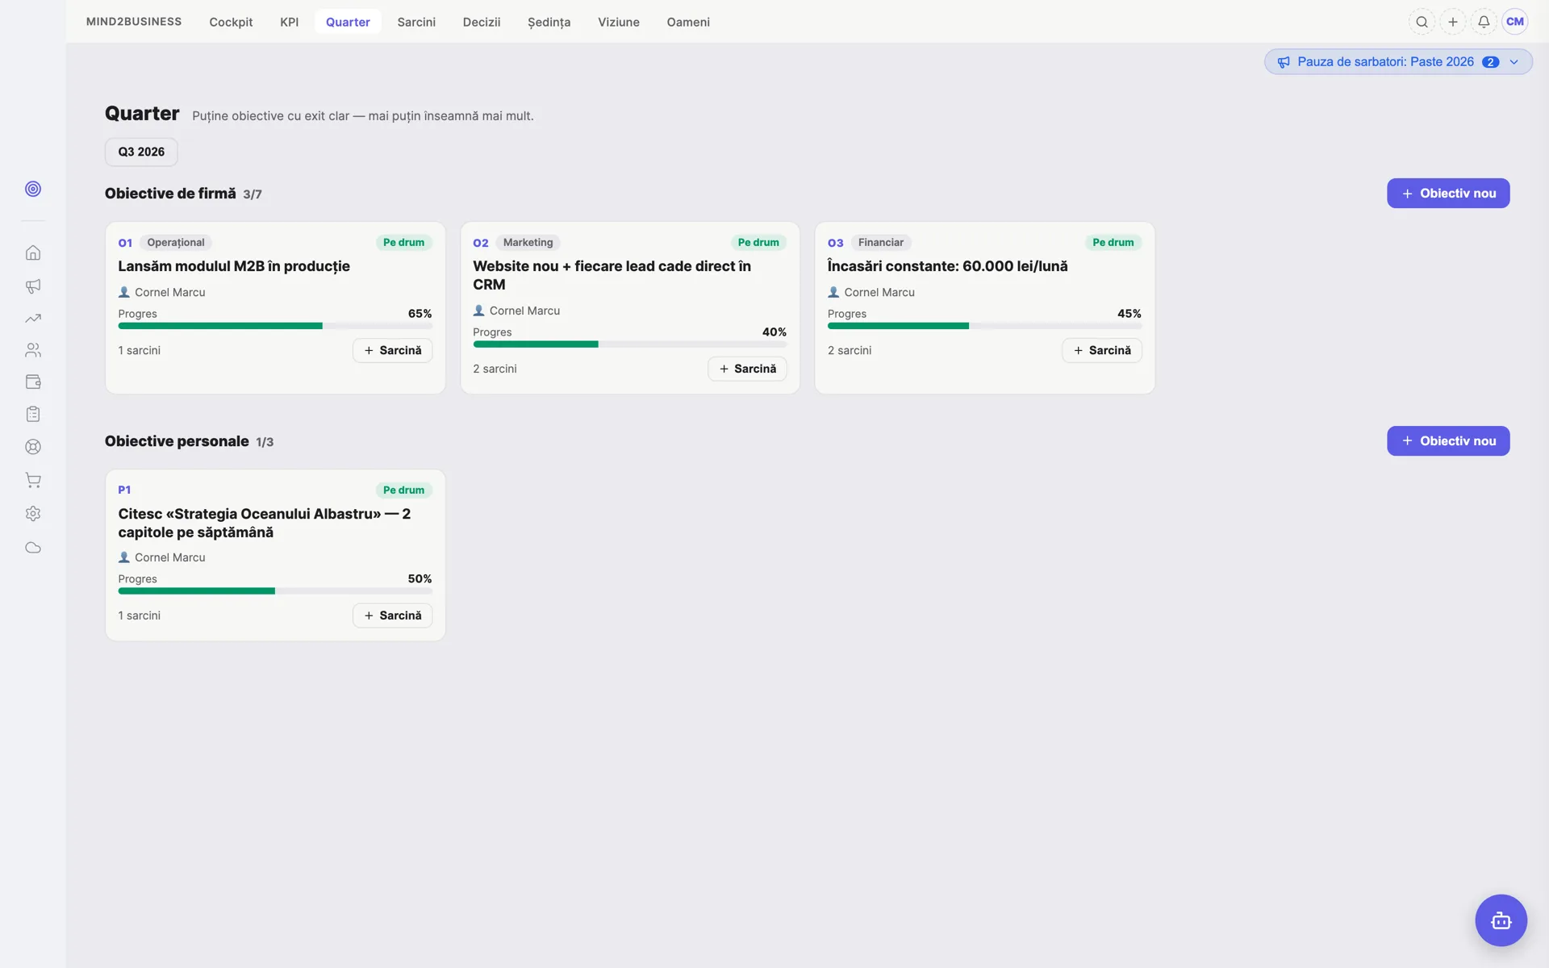The height and width of the screenshot is (968, 1549).
Task: Open the Decizii tab
Action: tap(482, 22)
